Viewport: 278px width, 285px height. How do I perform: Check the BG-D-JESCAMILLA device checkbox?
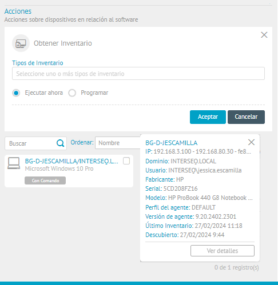126,161
